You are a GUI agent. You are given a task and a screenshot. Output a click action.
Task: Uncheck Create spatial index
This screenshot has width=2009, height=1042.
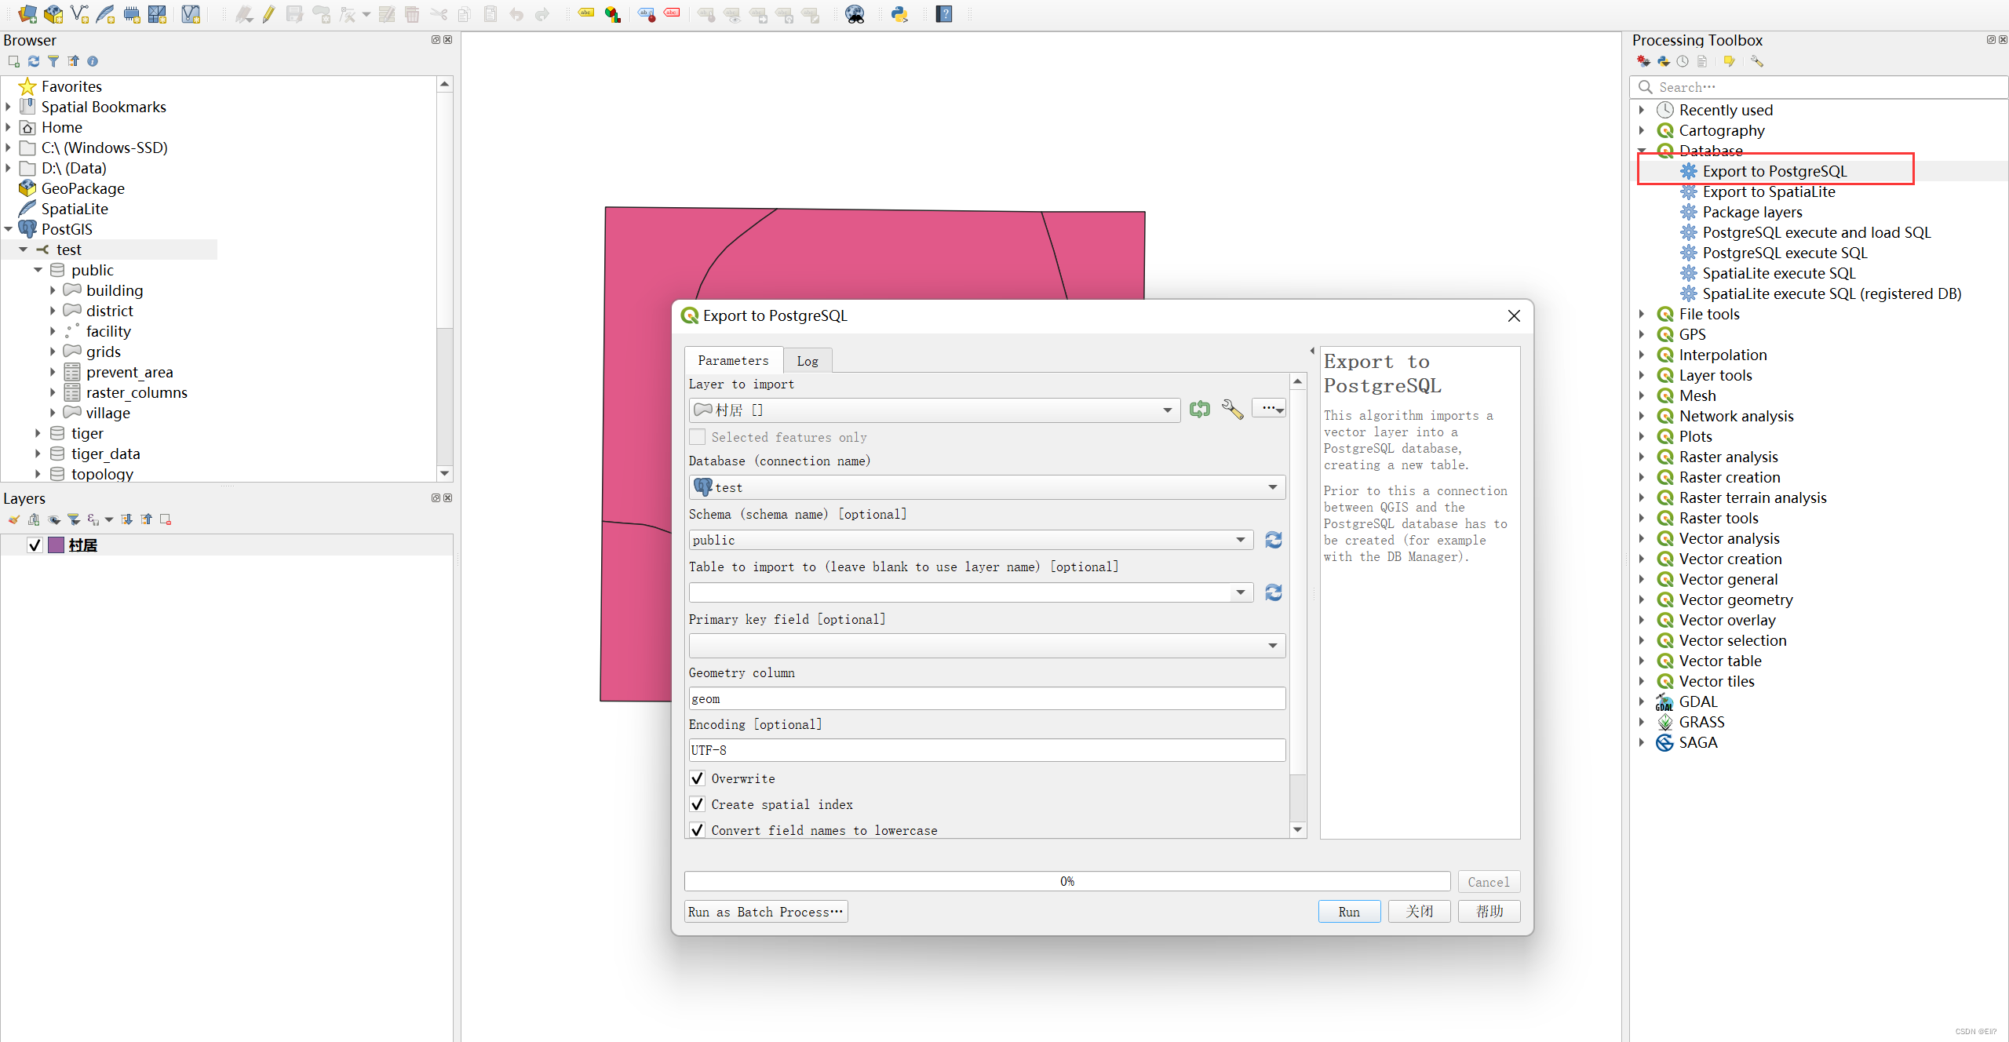click(697, 804)
